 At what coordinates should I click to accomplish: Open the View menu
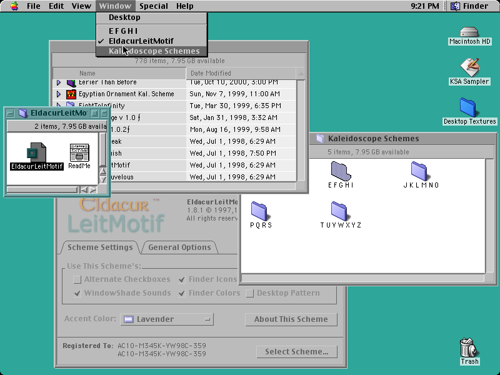81,6
